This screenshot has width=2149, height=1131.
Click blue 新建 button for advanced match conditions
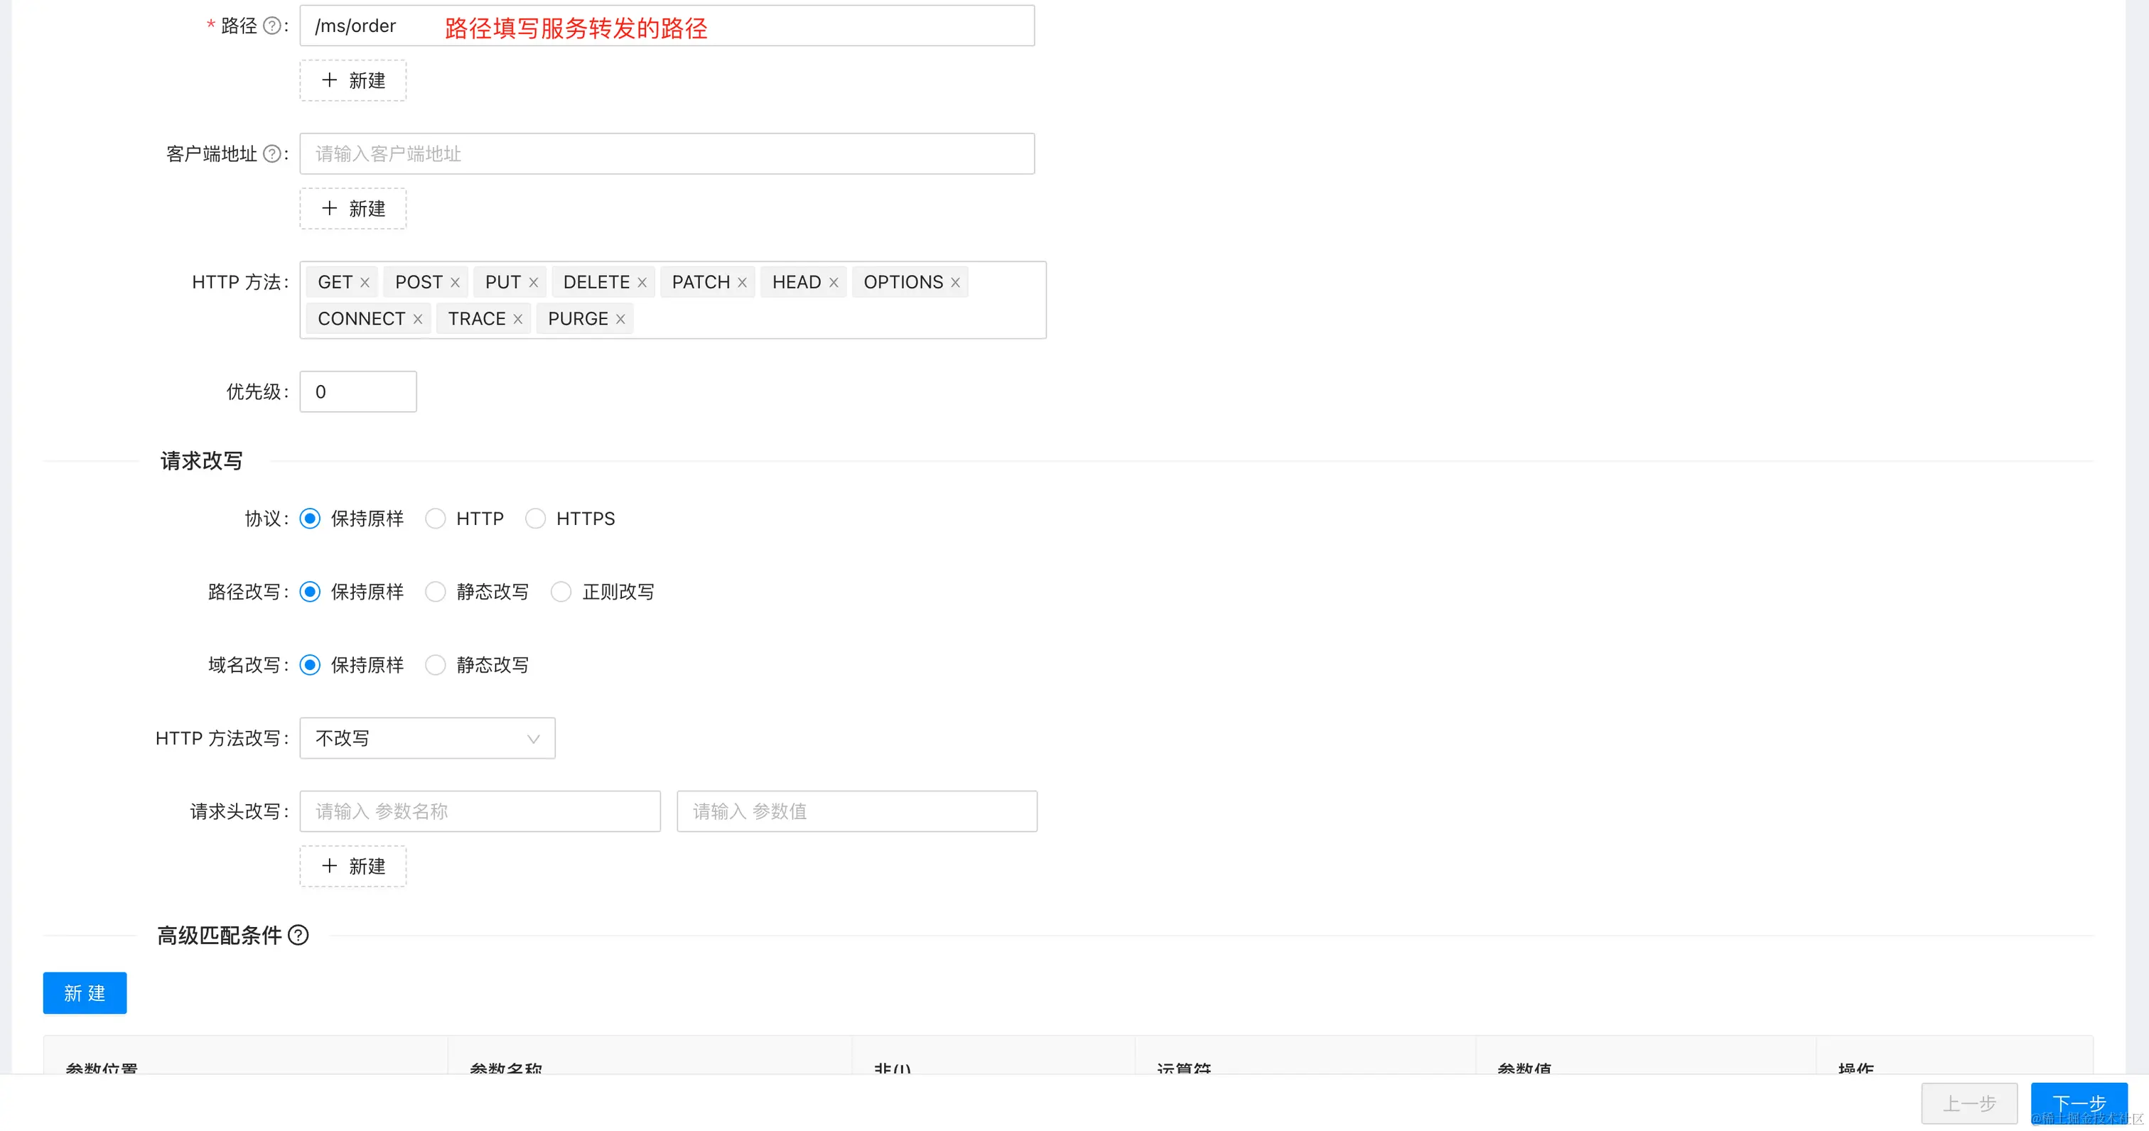(x=85, y=992)
